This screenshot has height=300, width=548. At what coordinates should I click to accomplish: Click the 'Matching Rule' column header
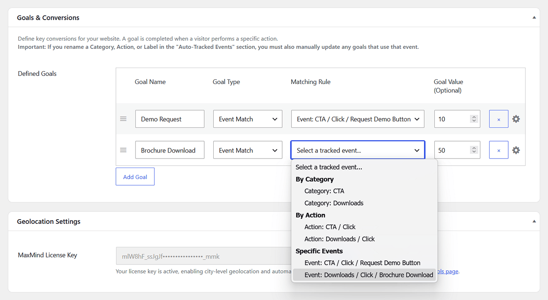[x=311, y=82]
